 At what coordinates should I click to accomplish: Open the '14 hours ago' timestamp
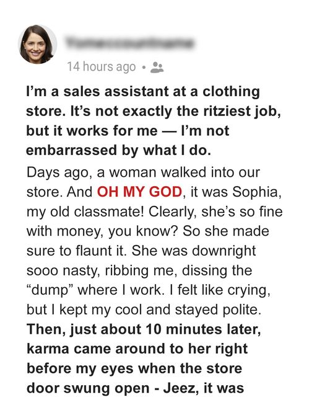102,67
